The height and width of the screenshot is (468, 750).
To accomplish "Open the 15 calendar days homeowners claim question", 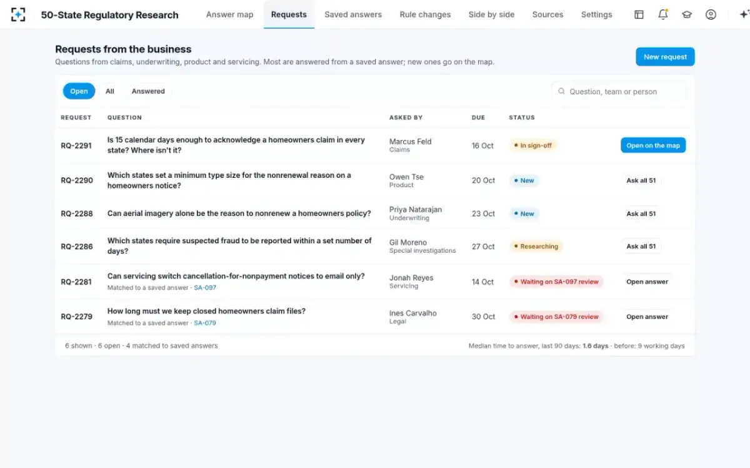I will [236, 145].
